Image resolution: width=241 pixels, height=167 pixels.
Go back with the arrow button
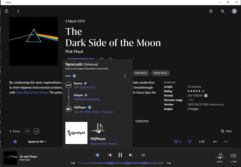[x=18, y=11]
